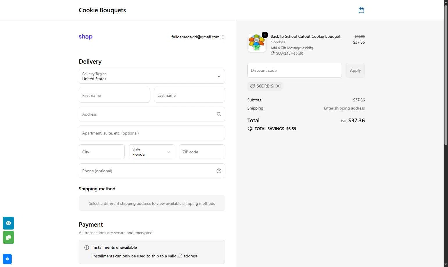The image size is (448, 267).
Task: Click the Cookie Bouquets store title
Action: click(x=102, y=10)
